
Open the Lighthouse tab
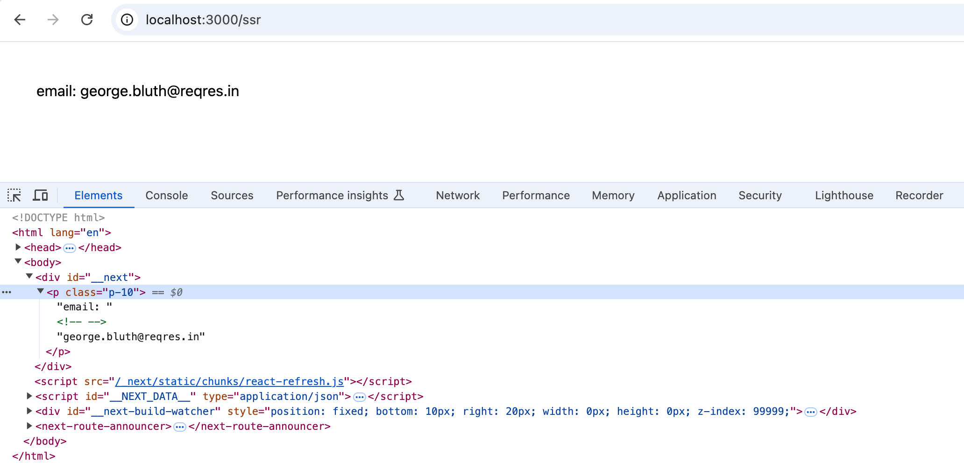844,195
